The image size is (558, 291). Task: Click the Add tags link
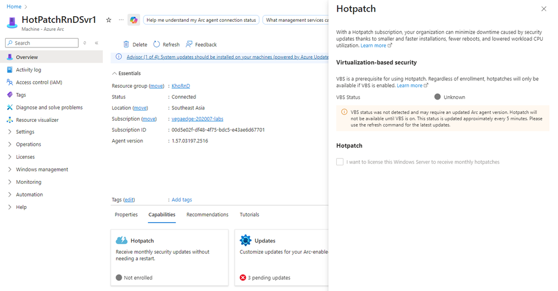(182, 200)
